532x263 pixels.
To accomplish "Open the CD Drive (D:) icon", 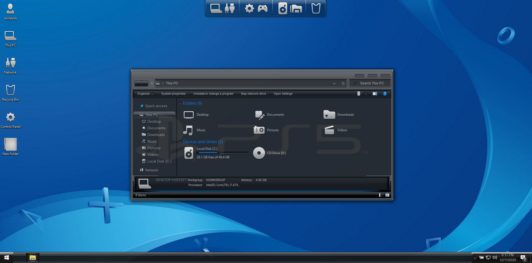I will [259, 153].
